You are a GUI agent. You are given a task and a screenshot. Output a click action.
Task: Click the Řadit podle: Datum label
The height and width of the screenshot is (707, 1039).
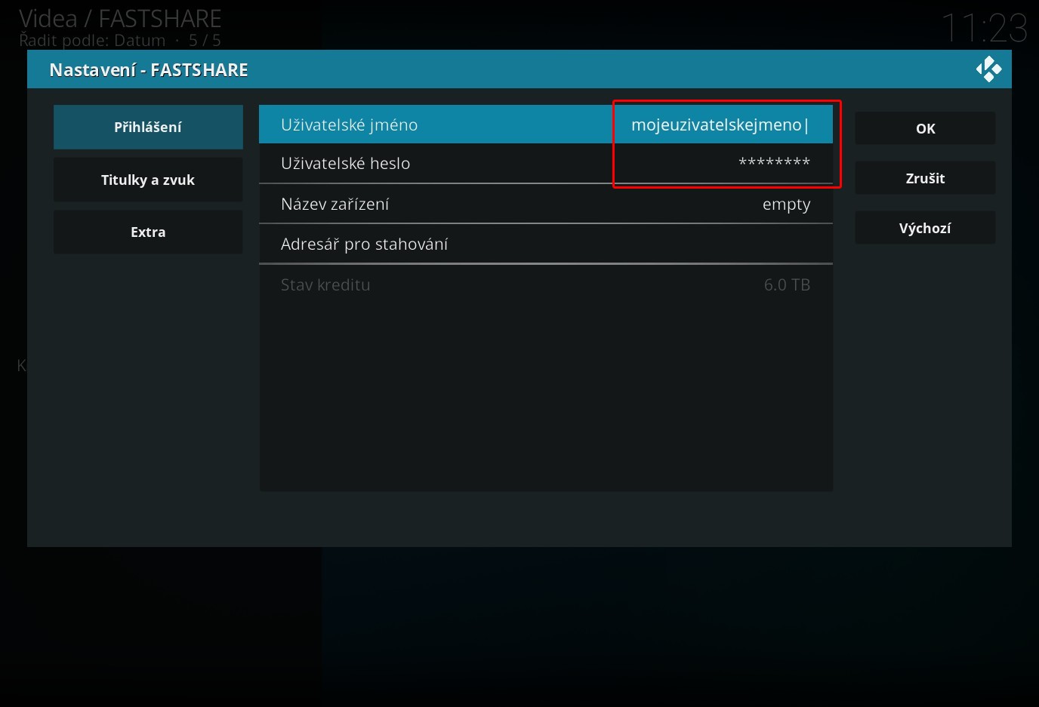point(92,40)
